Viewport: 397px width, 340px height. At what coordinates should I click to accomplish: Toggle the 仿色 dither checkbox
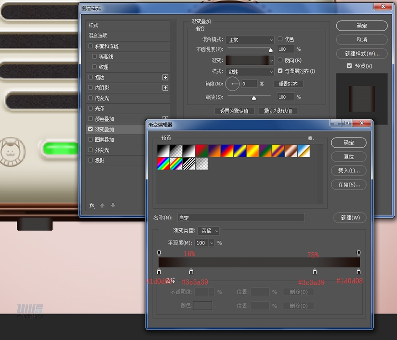(x=280, y=39)
